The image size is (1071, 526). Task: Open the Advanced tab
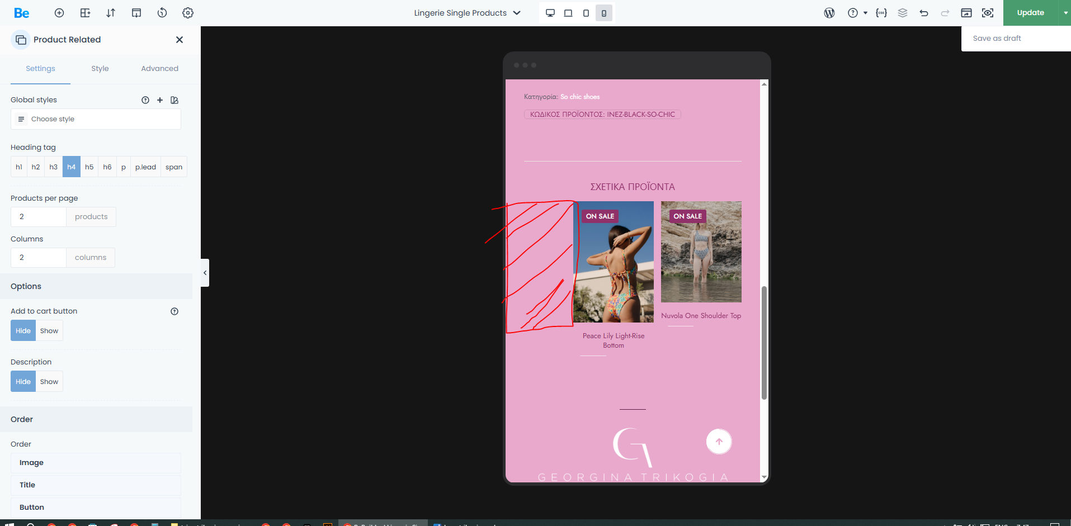159,69
